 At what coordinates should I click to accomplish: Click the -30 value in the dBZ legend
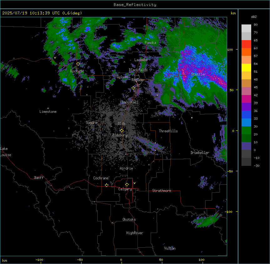point(257,166)
